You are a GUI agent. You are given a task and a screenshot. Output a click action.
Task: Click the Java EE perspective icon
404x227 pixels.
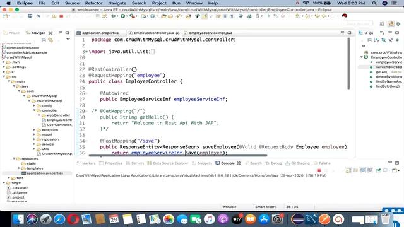[x=391, y=24]
